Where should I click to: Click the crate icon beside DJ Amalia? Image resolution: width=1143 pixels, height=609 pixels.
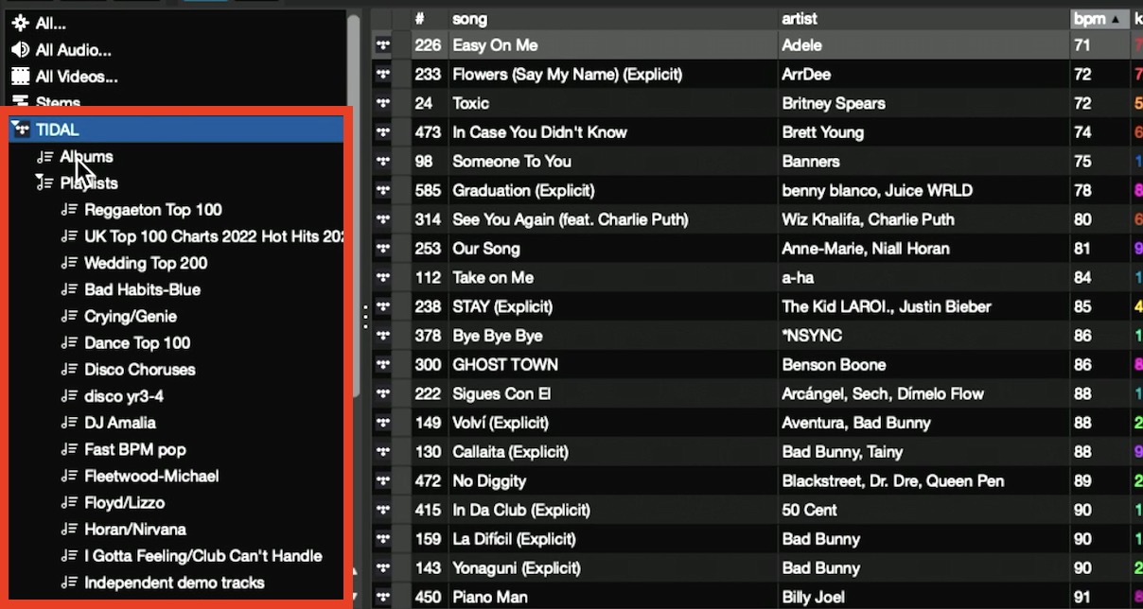70,423
